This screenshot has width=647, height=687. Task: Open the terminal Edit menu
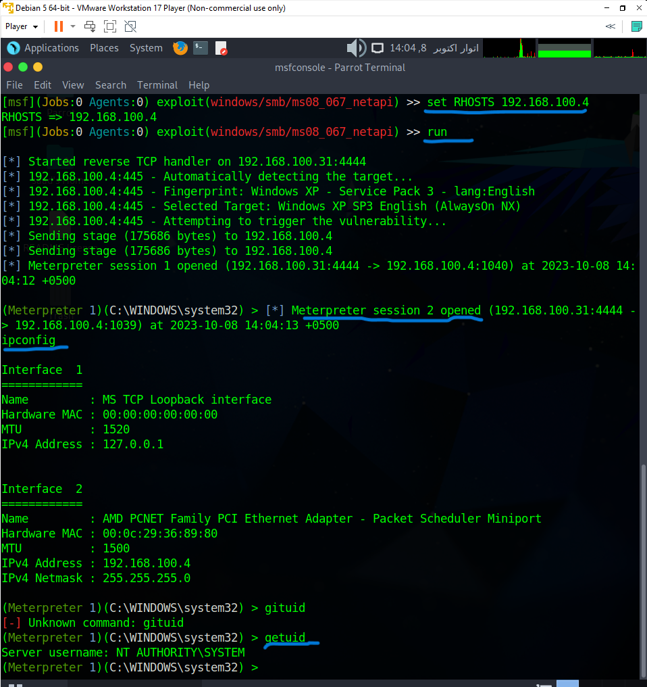pos(43,85)
